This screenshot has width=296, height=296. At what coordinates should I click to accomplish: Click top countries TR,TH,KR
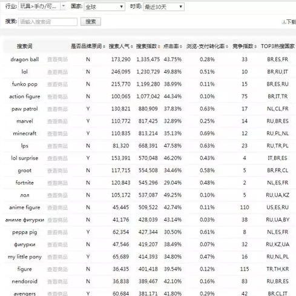point(278,269)
